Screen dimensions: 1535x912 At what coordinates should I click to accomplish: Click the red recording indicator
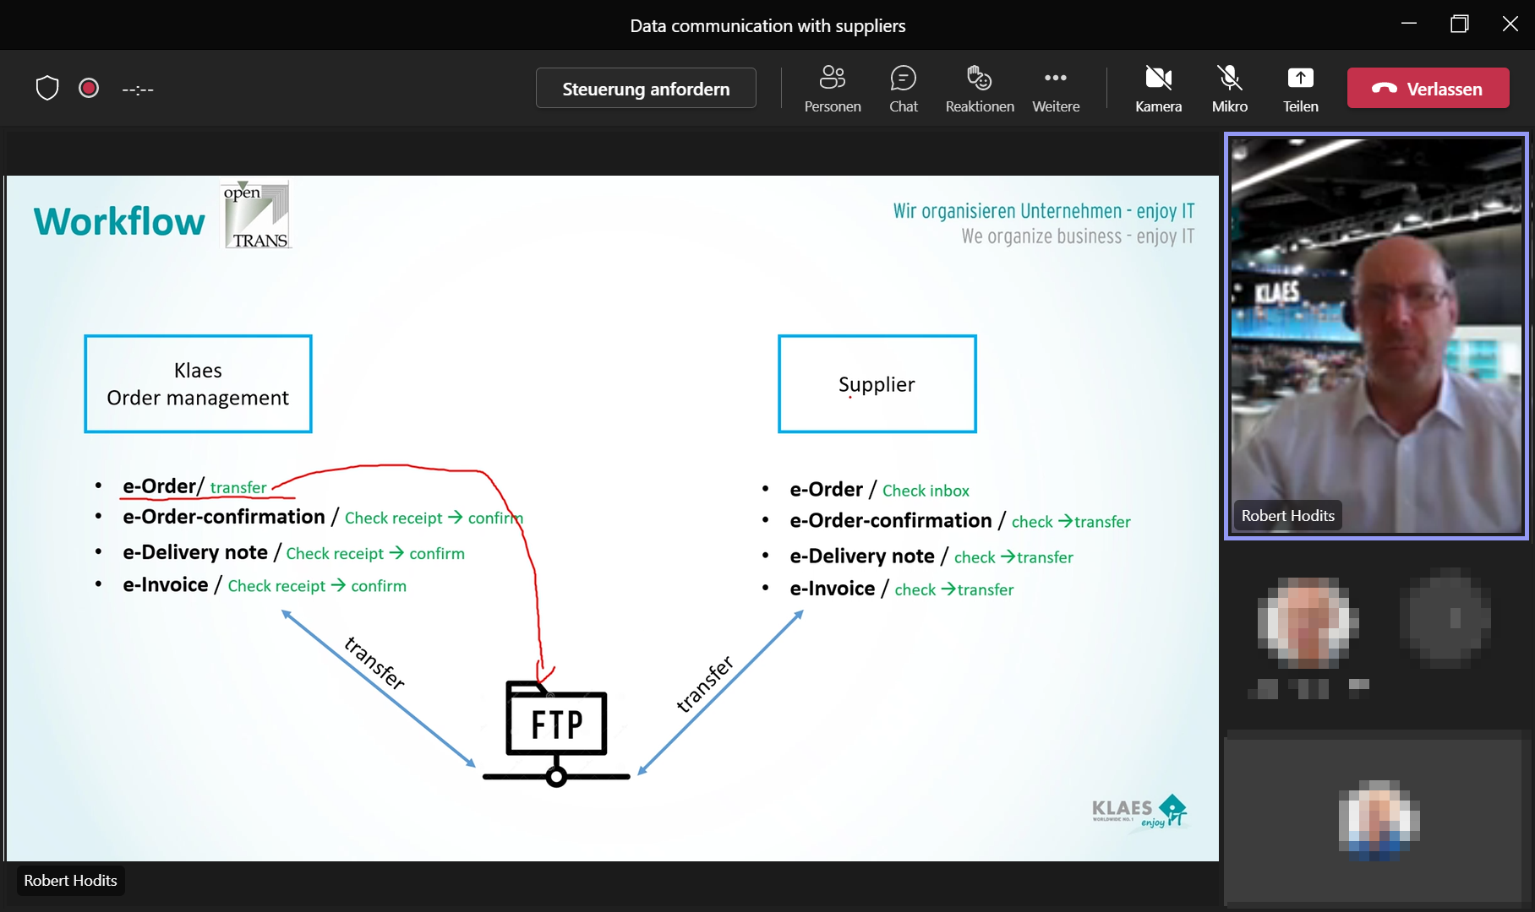[89, 88]
